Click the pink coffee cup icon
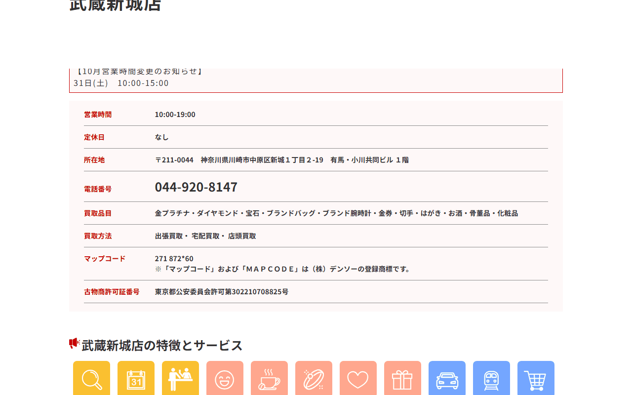 (x=269, y=378)
